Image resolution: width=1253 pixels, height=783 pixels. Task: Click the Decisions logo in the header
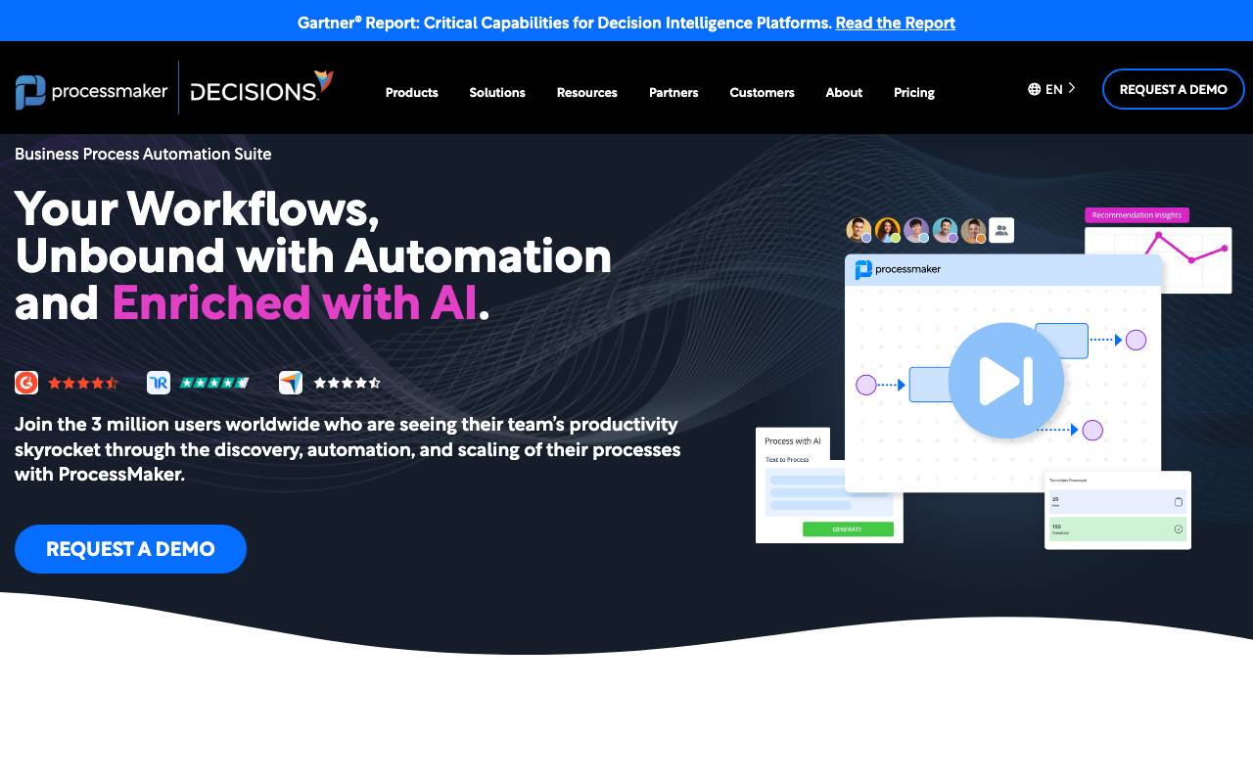point(261,87)
